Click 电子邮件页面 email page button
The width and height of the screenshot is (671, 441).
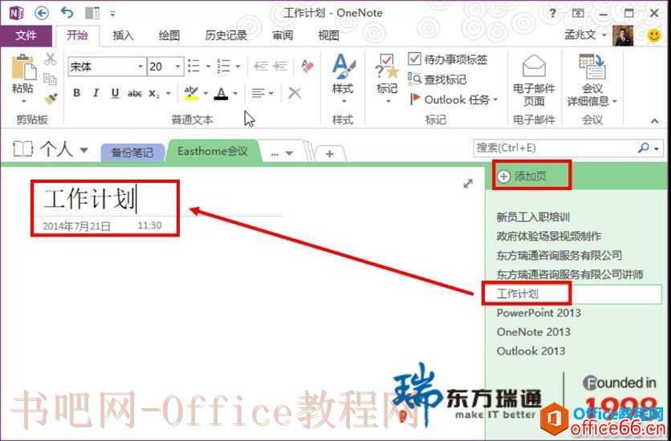pos(534,81)
